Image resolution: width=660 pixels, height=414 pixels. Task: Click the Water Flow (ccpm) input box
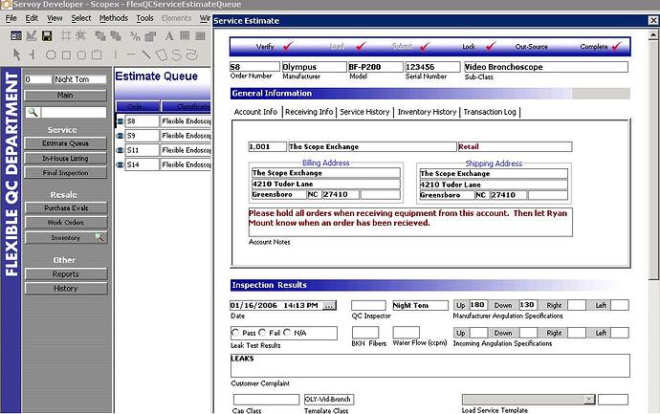coord(406,333)
